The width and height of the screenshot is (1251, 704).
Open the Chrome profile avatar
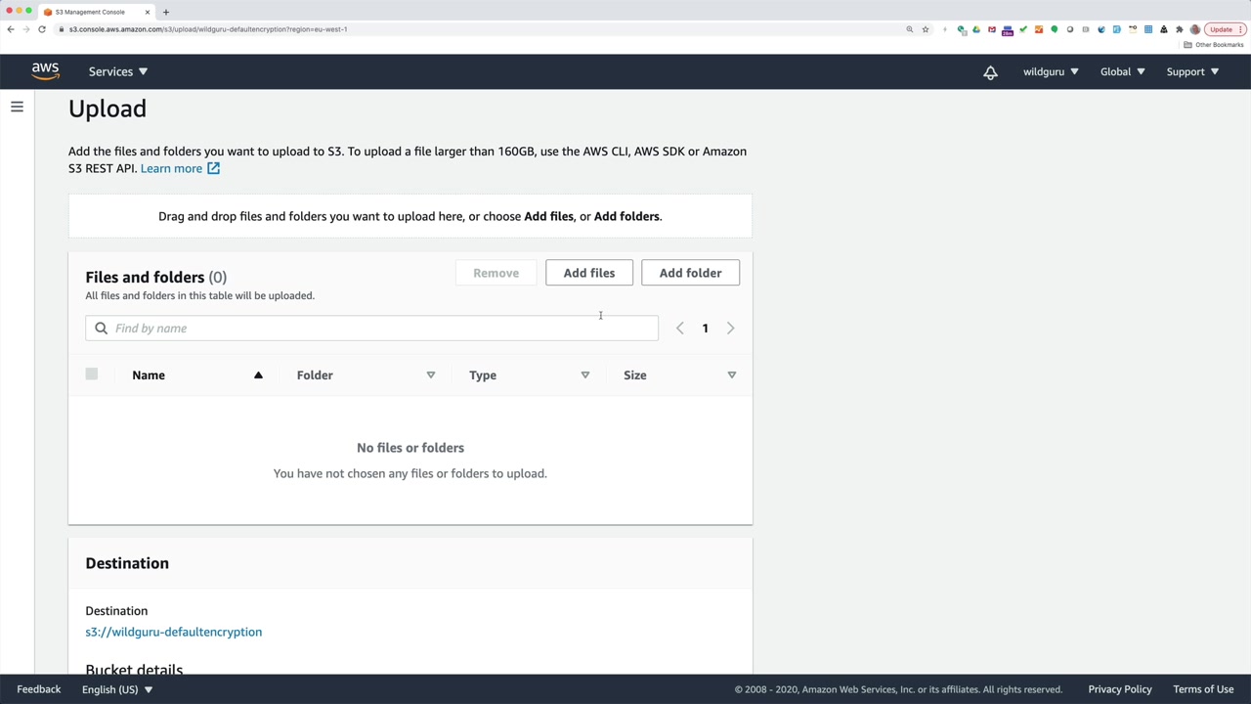pos(1195,29)
